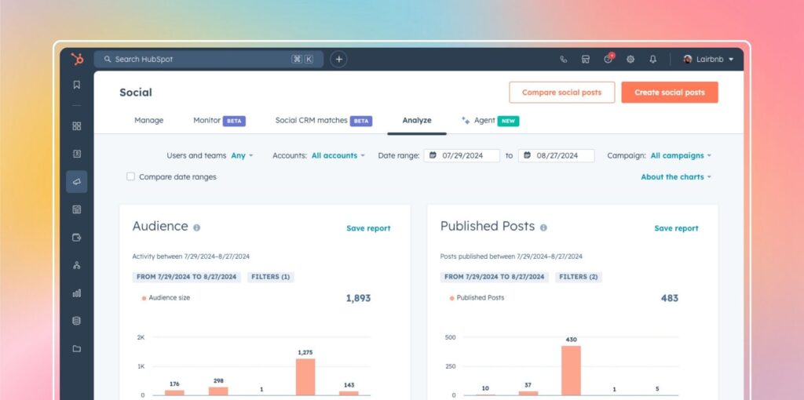Click the 298 bar in Audience chart
Screen dimensions: 804x400
click(x=218, y=391)
